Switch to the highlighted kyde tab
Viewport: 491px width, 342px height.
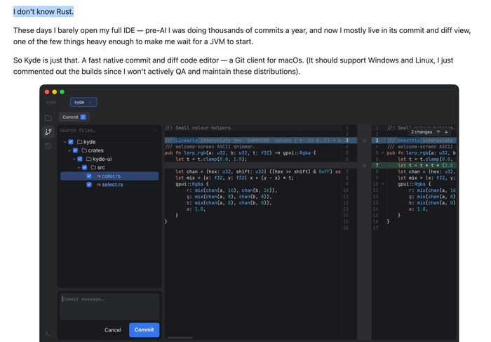[x=83, y=103]
